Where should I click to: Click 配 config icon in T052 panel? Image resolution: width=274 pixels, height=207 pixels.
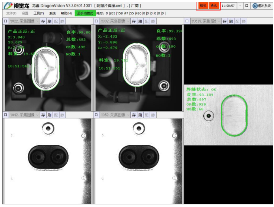click(x=147, y=115)
